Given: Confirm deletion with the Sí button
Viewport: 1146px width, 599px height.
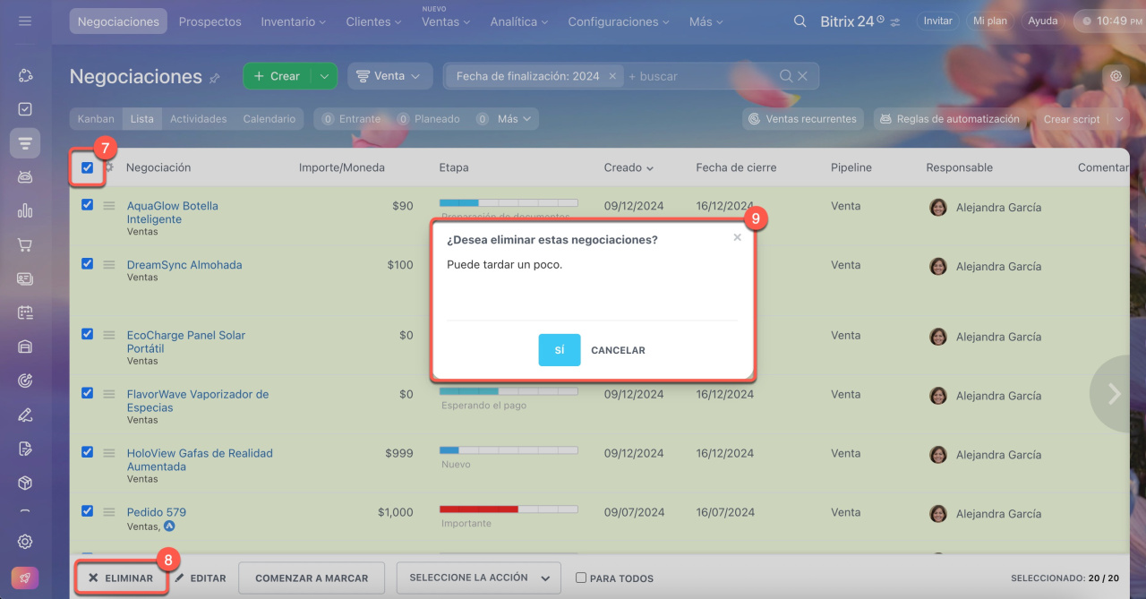Looking at the screenshot, I should coord(559,350).
